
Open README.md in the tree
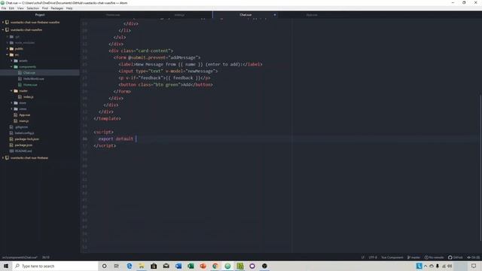pos(23,151)
